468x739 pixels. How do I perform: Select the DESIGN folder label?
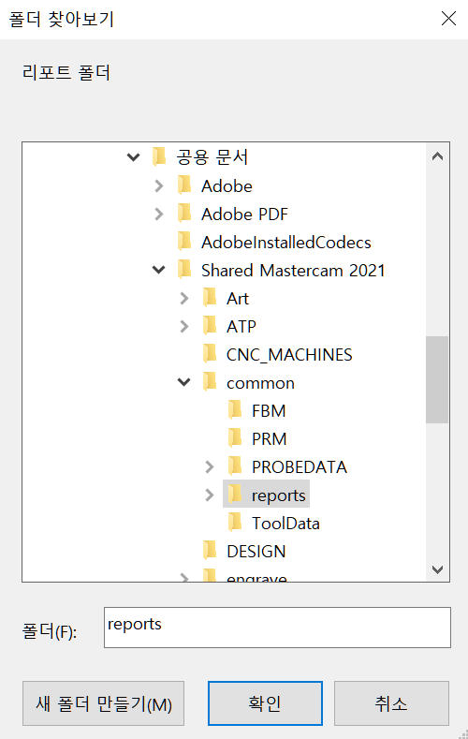pos(256,552)
